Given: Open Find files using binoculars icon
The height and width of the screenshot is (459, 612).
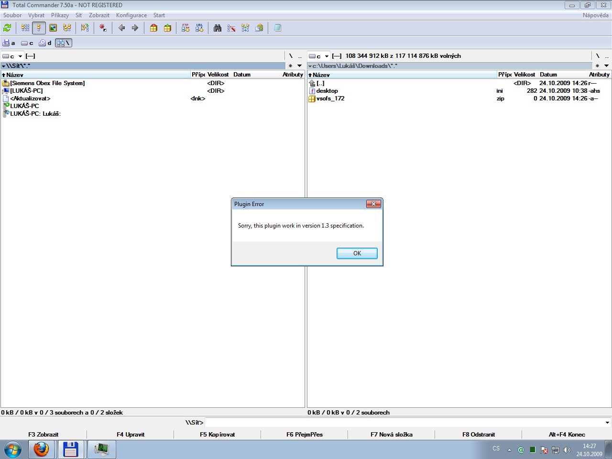Looking at the screenshot, I should click(x=218, y=28).
